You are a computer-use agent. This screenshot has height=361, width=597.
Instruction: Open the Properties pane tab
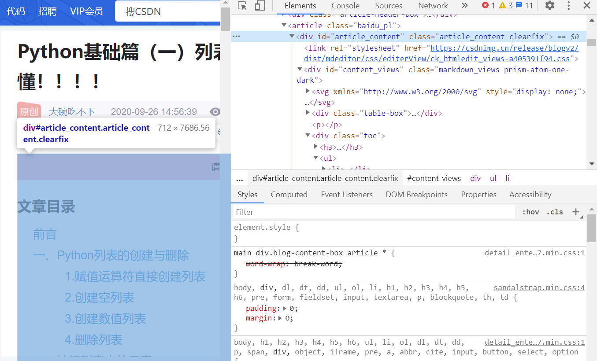coord(479,195)
